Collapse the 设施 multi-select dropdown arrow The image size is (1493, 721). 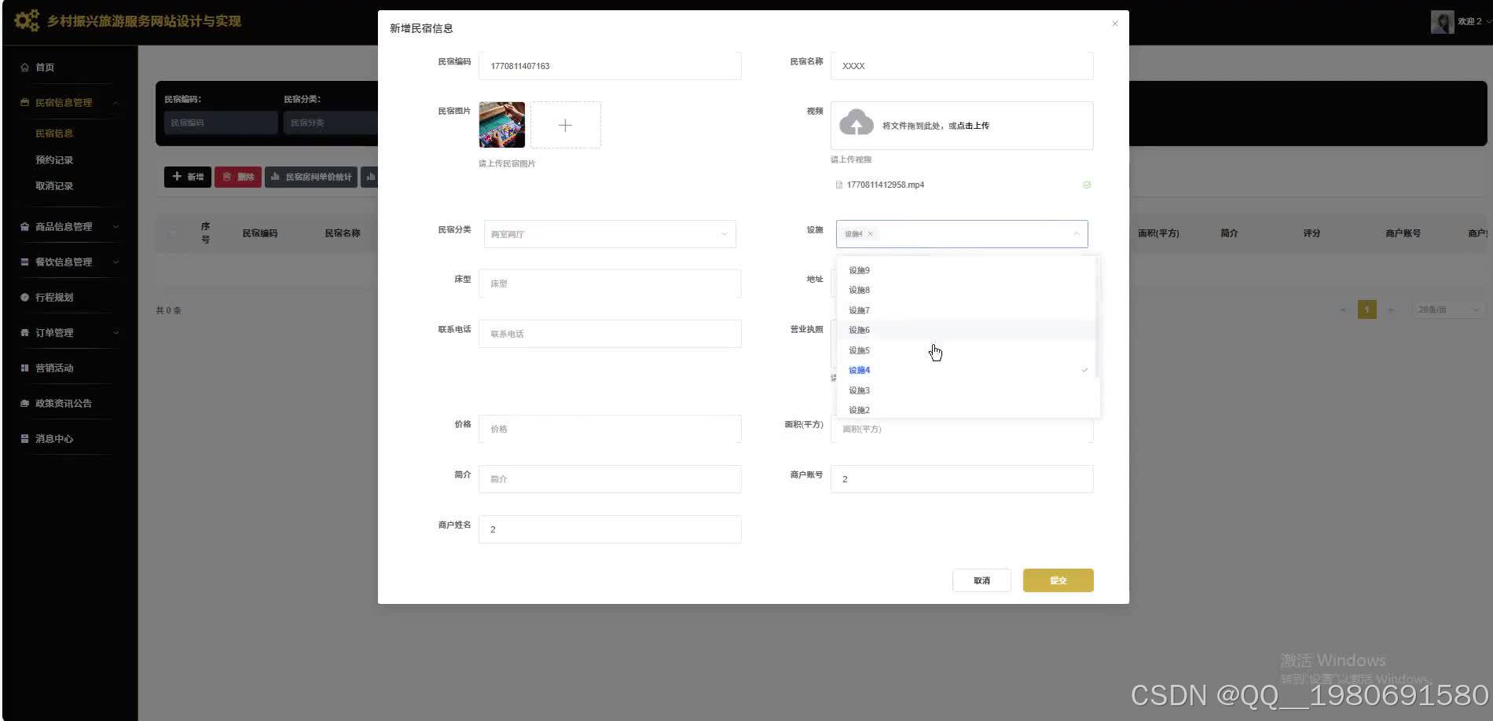(x=1076, y=234)
